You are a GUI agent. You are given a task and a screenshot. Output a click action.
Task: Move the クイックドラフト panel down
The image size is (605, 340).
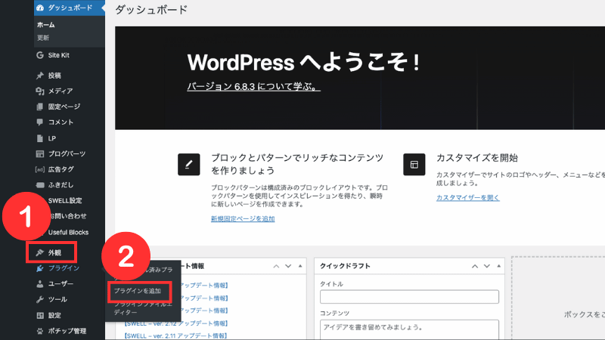tap(487, 267)
